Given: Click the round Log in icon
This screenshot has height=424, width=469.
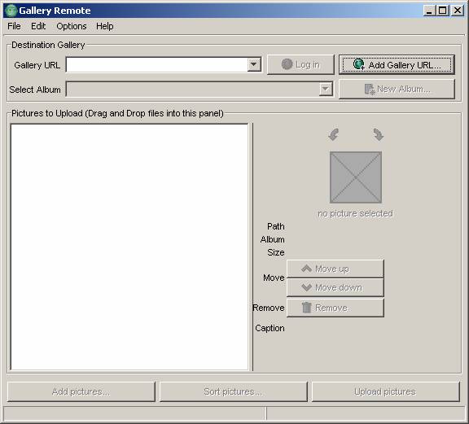Looking at the screenshot, I should [287, 64].
